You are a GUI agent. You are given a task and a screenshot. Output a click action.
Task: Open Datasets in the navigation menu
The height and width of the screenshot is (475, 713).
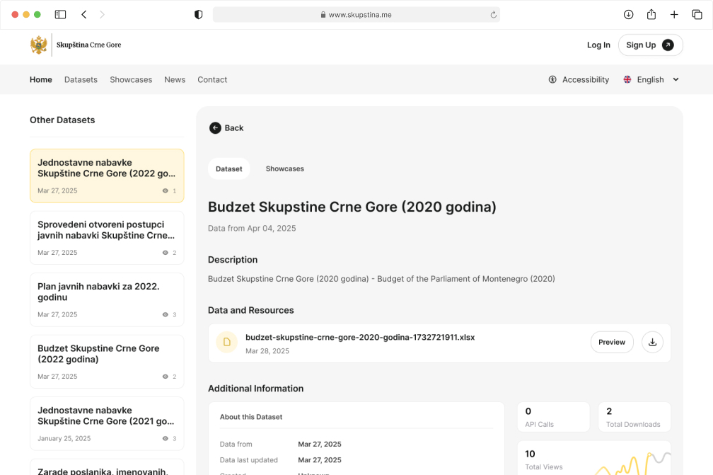click(x=81, y=80)
